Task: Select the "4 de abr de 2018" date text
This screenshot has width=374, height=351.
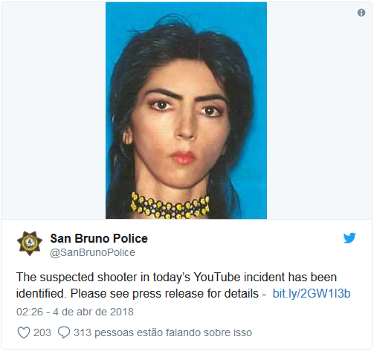Action: [93, 312]
